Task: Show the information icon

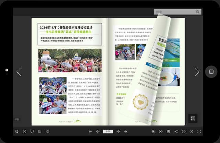Action: (191, 132)
